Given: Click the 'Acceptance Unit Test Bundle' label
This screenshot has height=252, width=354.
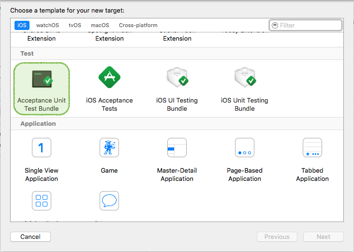Looking at the screenshot, I should [42, 104].
